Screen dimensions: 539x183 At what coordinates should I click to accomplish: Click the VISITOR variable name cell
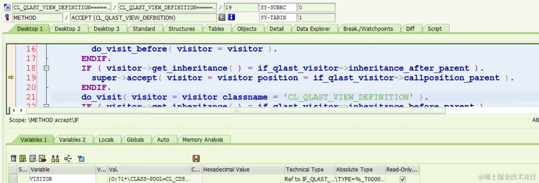(x=62, y=179)
